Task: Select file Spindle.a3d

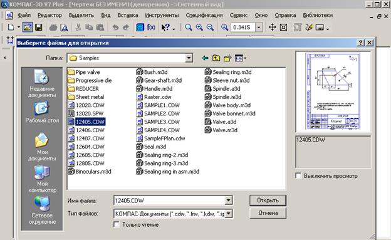Action: pyautogui.click(x=222, y=88)
